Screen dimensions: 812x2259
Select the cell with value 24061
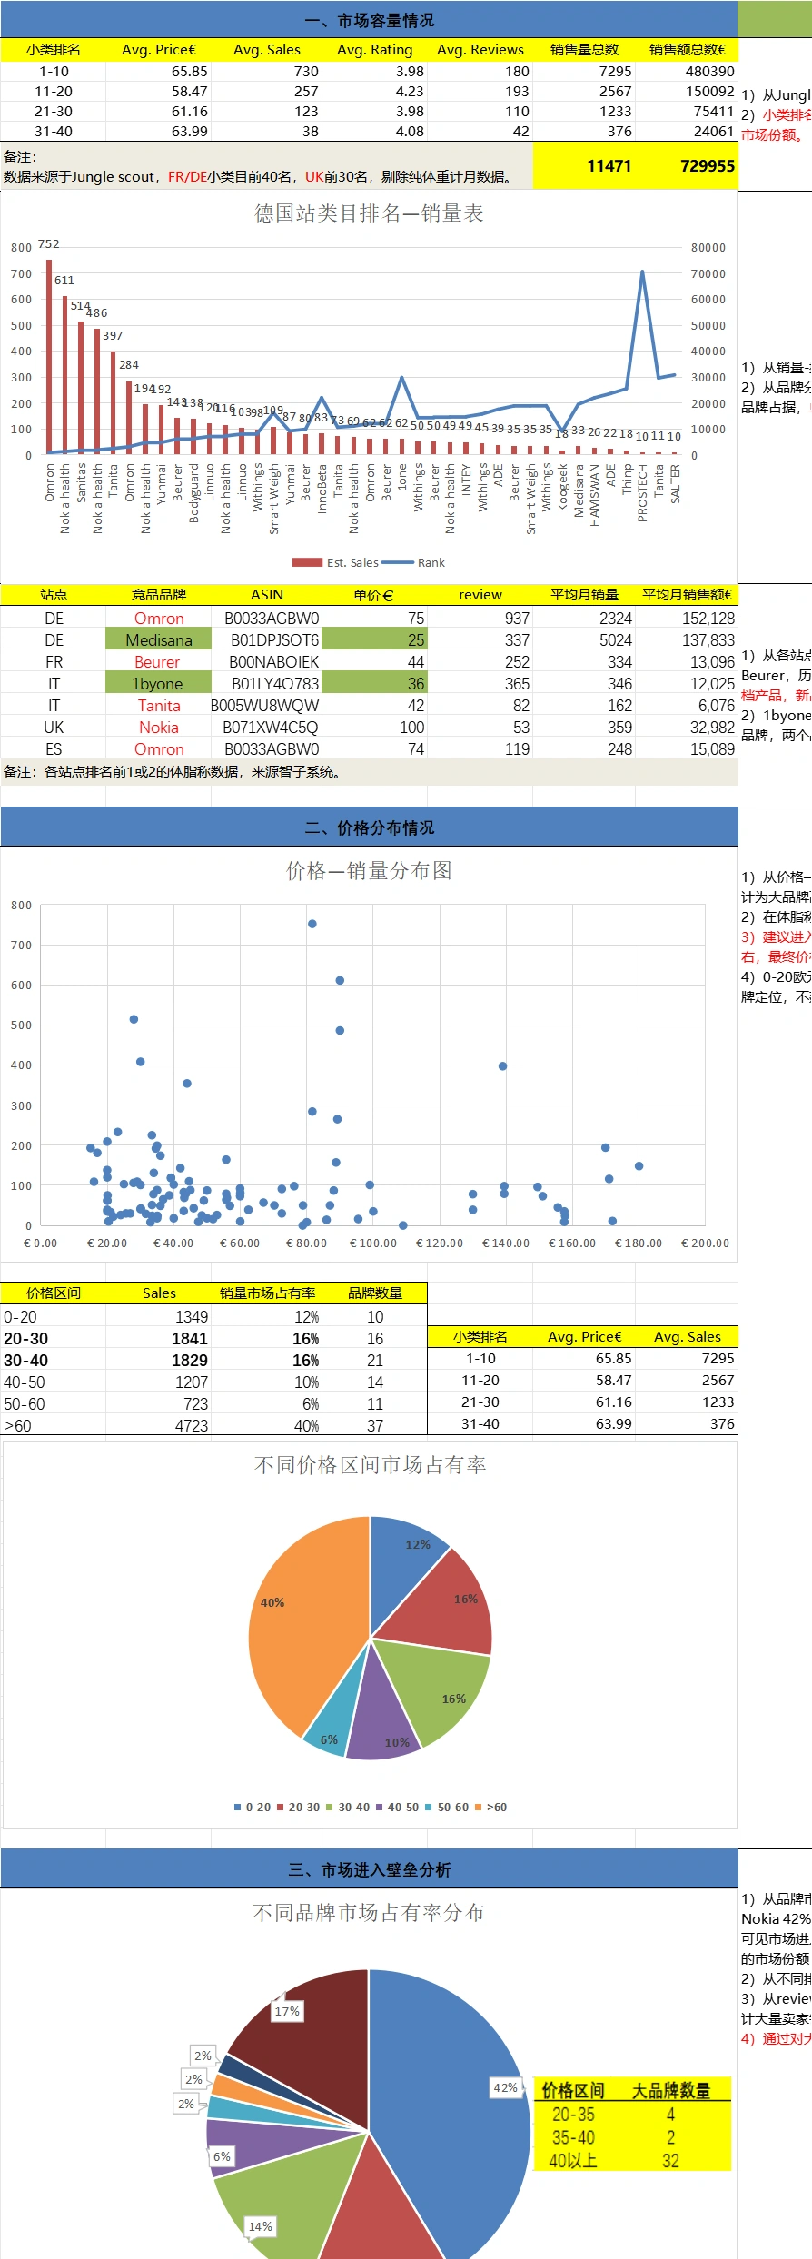coord(687,131)
